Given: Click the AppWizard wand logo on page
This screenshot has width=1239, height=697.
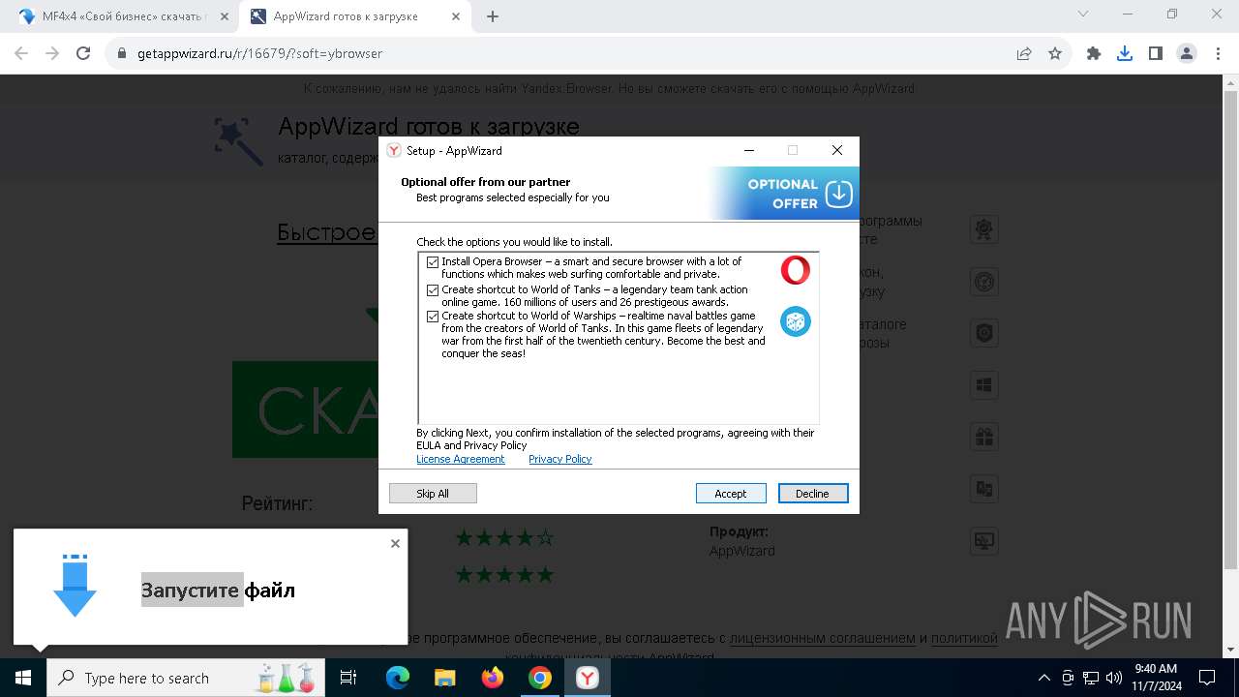Looking at the screenshot, I should click(238, 141).
